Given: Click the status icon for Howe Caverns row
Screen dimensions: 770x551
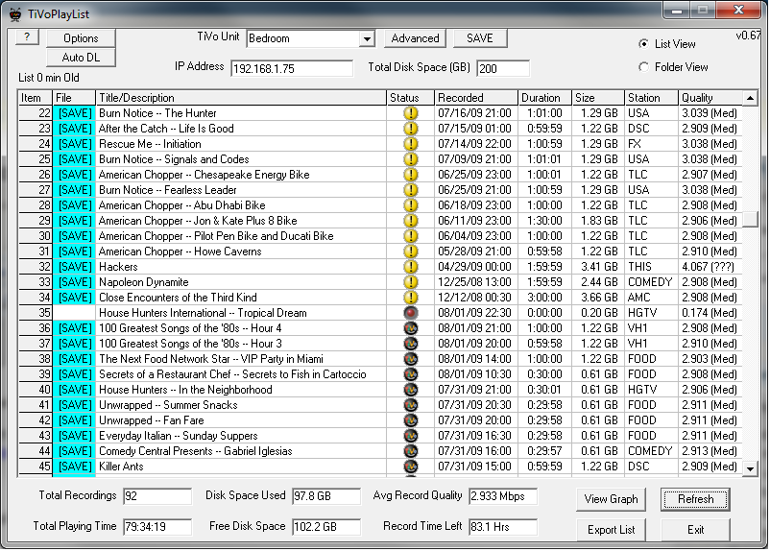Looking at the screenshot, I should 411,252.
